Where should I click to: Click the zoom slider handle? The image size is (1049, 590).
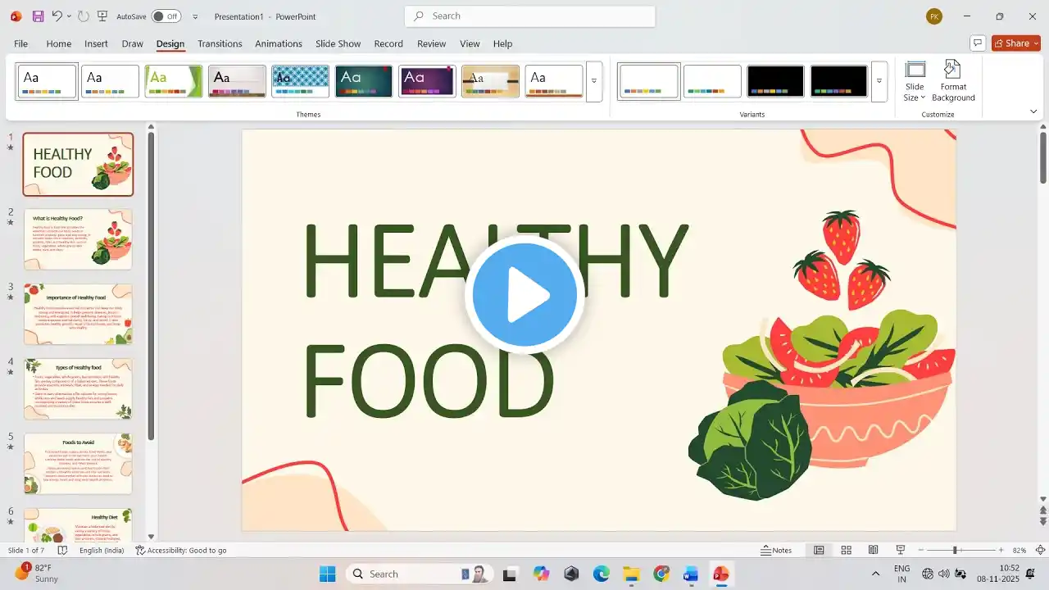coord(955,550)
